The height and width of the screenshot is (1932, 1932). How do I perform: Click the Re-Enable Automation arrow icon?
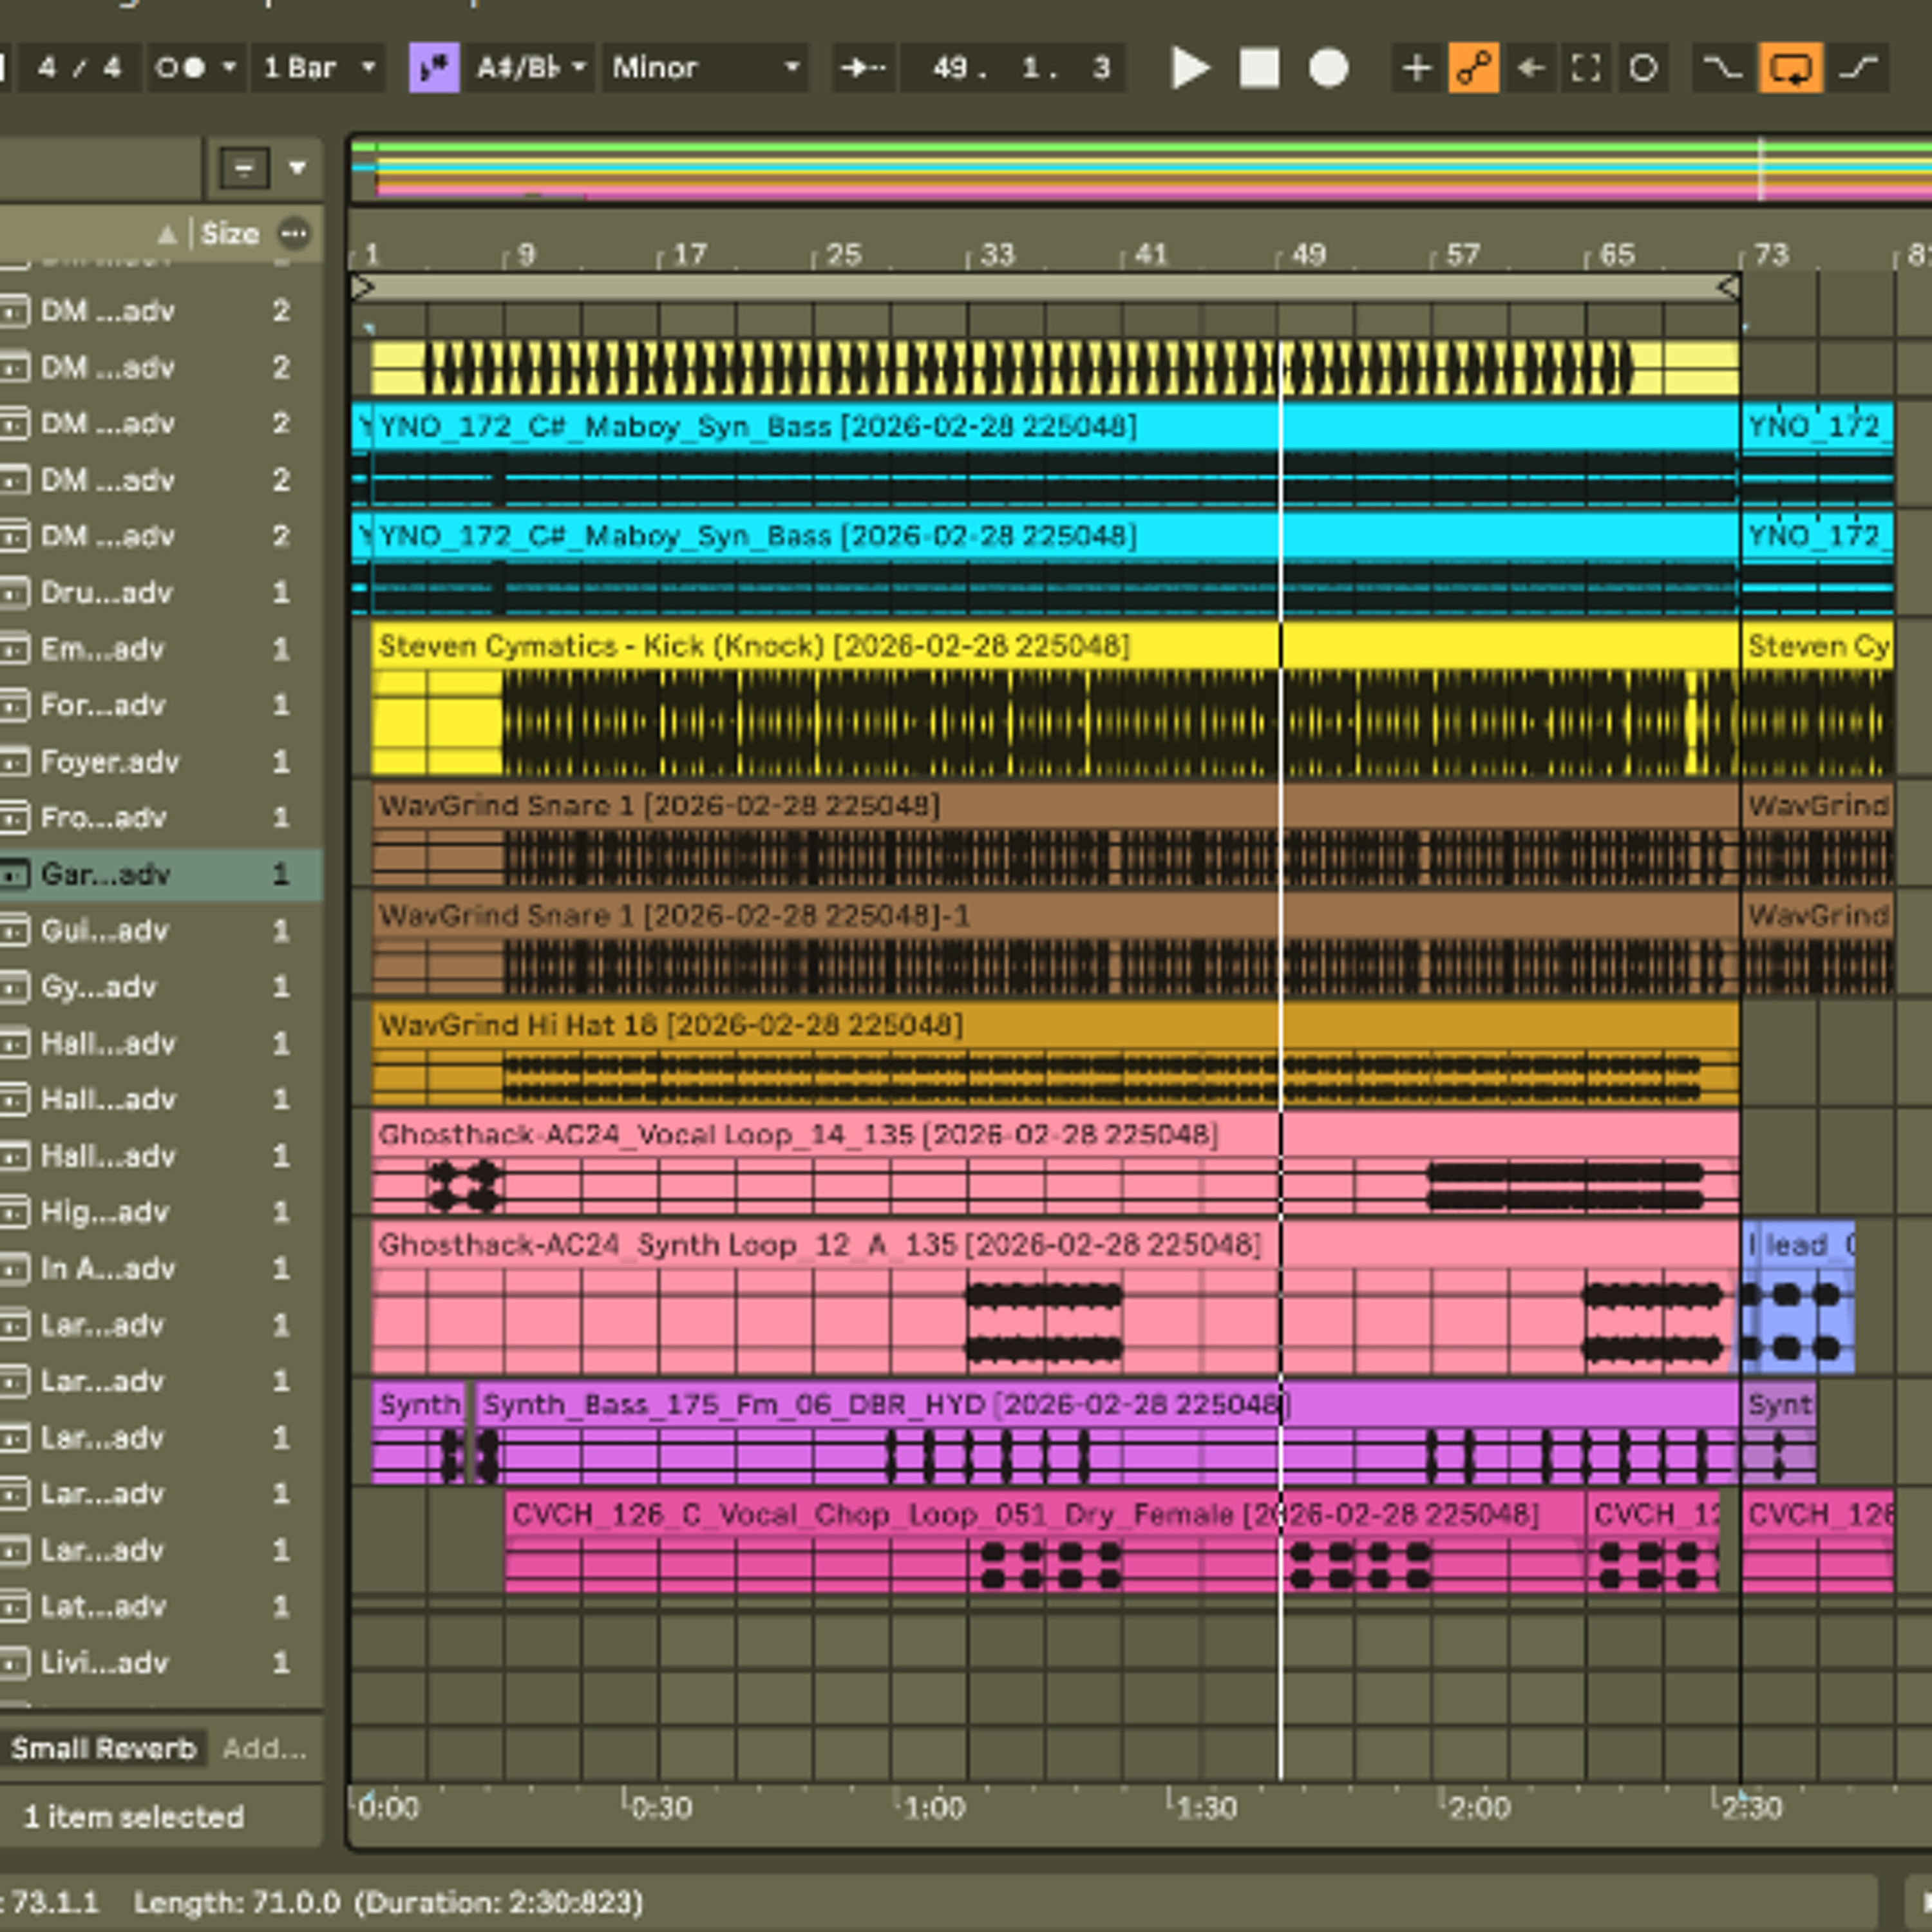point(1530,68)
